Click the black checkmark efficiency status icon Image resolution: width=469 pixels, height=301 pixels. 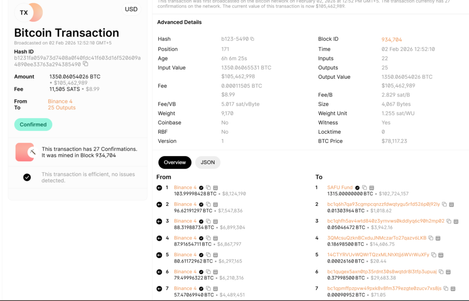pos(27,177)
